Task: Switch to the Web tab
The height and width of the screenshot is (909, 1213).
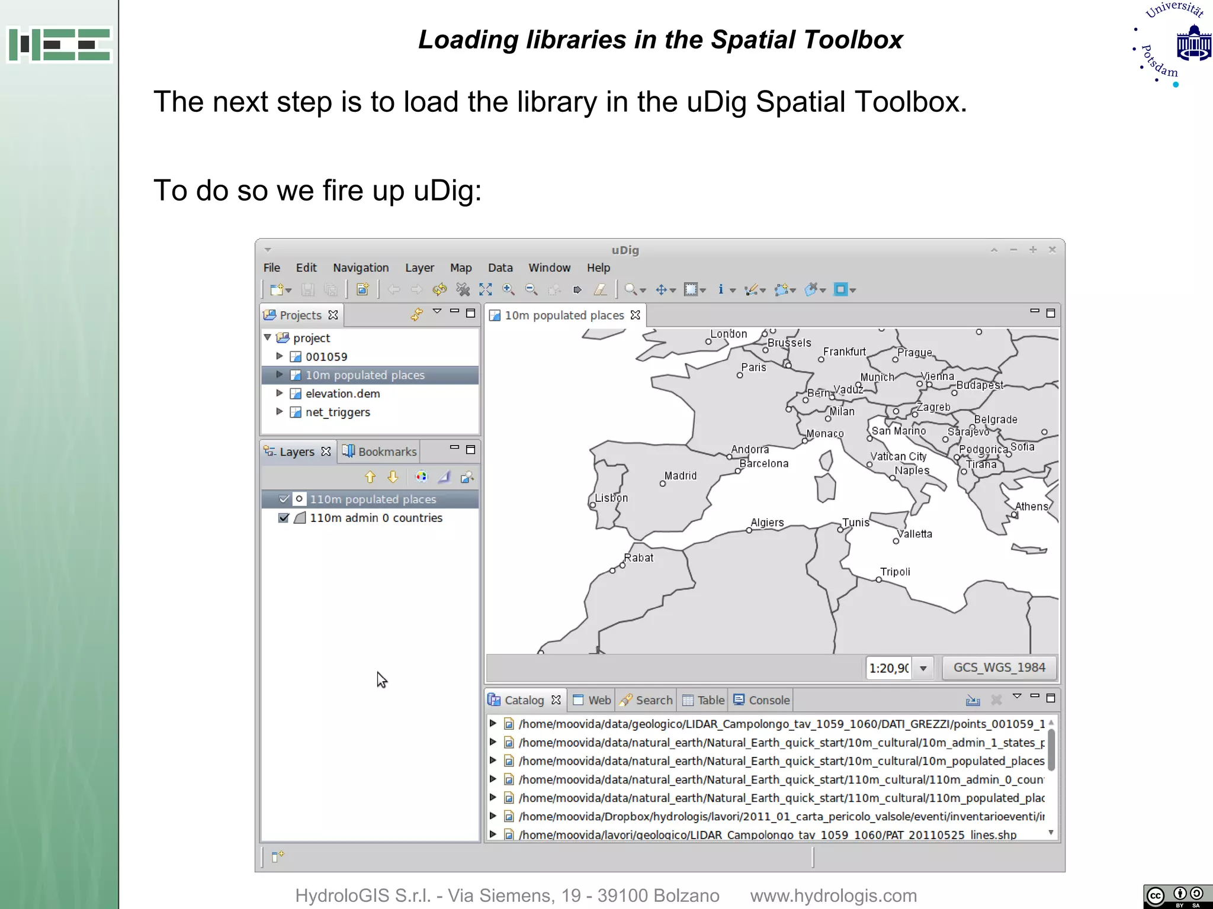Action: 592,700
